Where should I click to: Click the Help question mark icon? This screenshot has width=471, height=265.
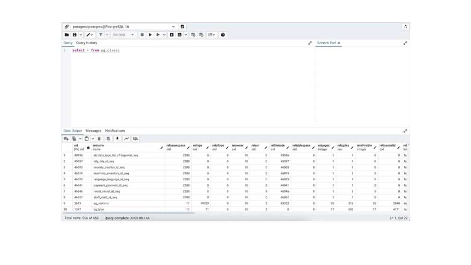click(x=223, y=35)
